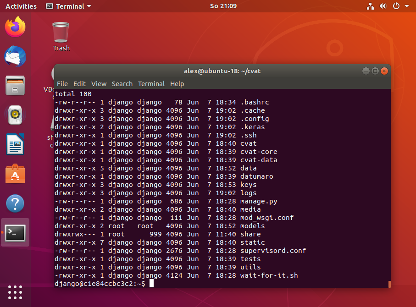The image size is (416, 307).
Task: Start Rhythmbox music player from the dock
Action: pos(15,115)
